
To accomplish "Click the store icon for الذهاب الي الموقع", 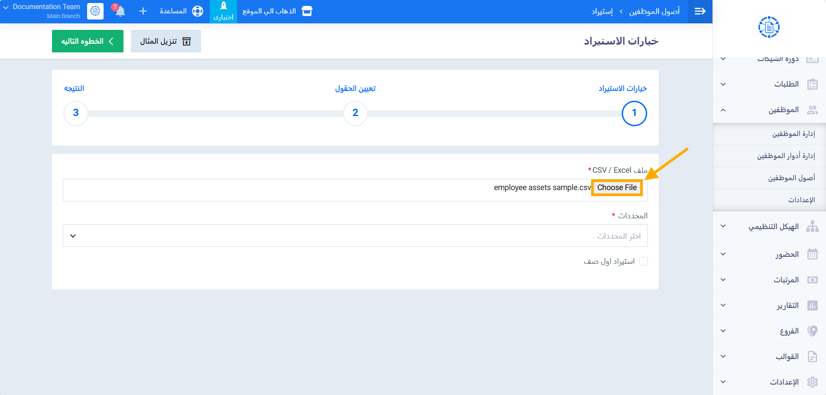I will (307, 11).
